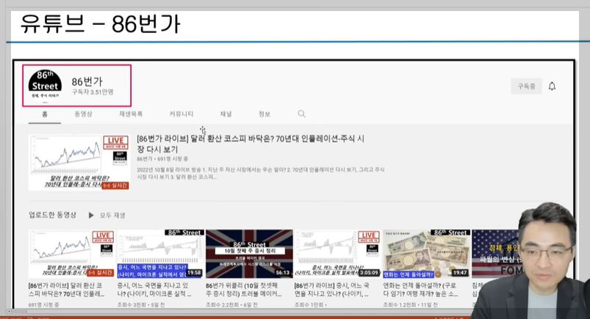Click 691명 시청 중 under first upload

43,305
